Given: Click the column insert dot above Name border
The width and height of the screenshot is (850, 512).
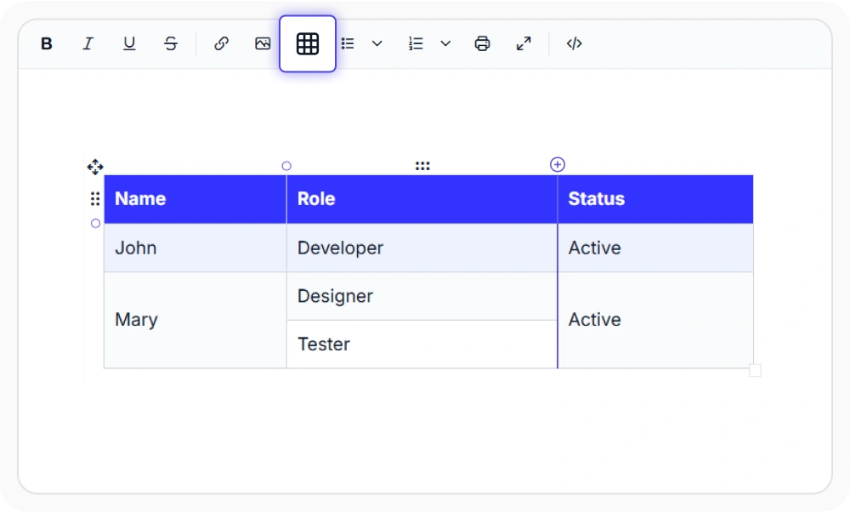Looking at the screenshot, I should 286,166.
